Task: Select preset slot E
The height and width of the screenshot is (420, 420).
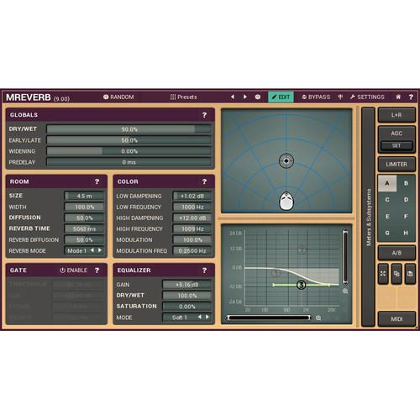Action: [x=387, y=217]
